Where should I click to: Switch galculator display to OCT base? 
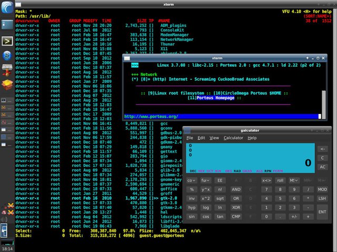click(210, 171)
